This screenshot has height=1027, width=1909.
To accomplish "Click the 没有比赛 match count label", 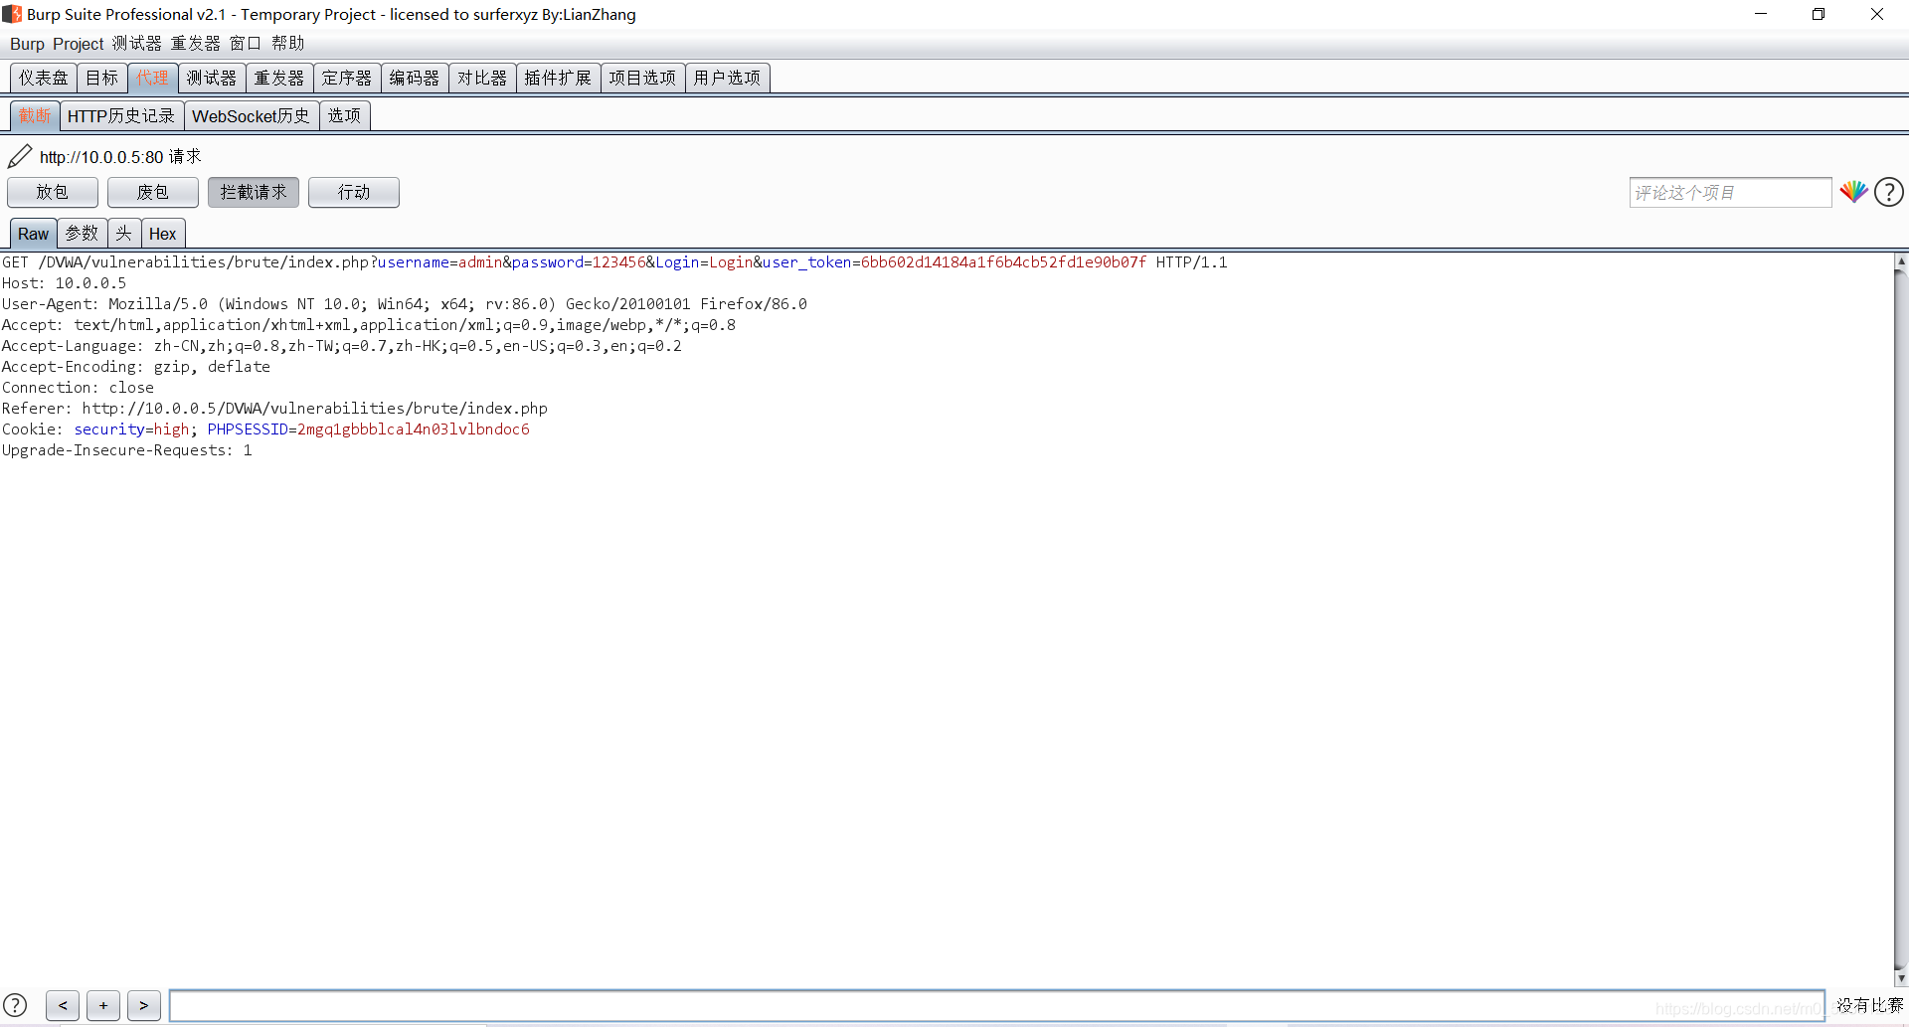I will click(x=1869, y=1005).
